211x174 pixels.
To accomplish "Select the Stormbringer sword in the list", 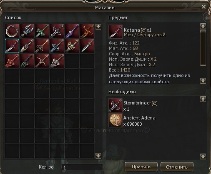I will (x=57, y=31).
